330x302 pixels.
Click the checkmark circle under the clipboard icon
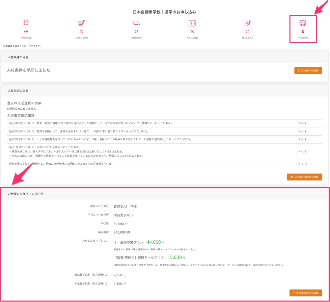tap(26, 32)
